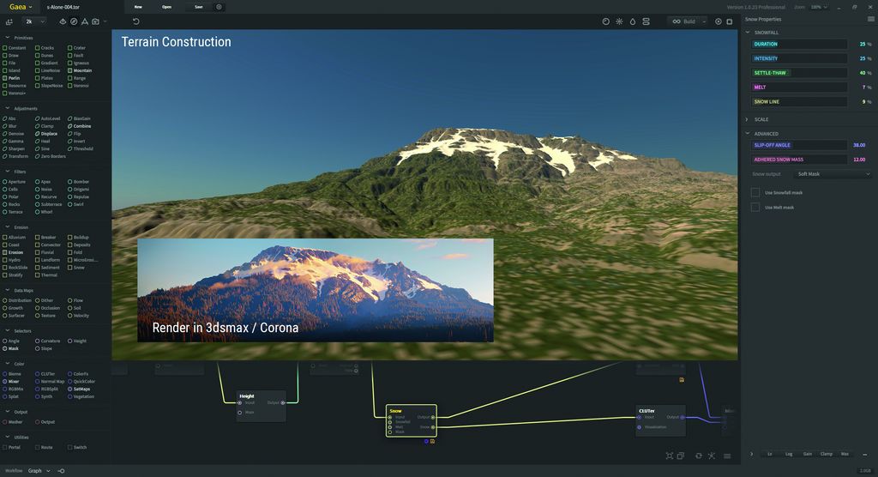Enable the Use Snowfall mask checkbox
The height and width of the screenshot is (477, 878).
coord(755,192)
